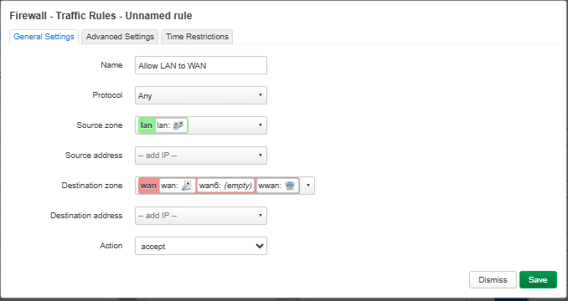
Task: Expand the Source zone dropdown arrow
Action: [260, 125]
